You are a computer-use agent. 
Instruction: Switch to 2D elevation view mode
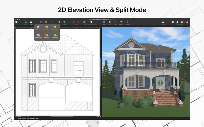click(x=177, y=22)
